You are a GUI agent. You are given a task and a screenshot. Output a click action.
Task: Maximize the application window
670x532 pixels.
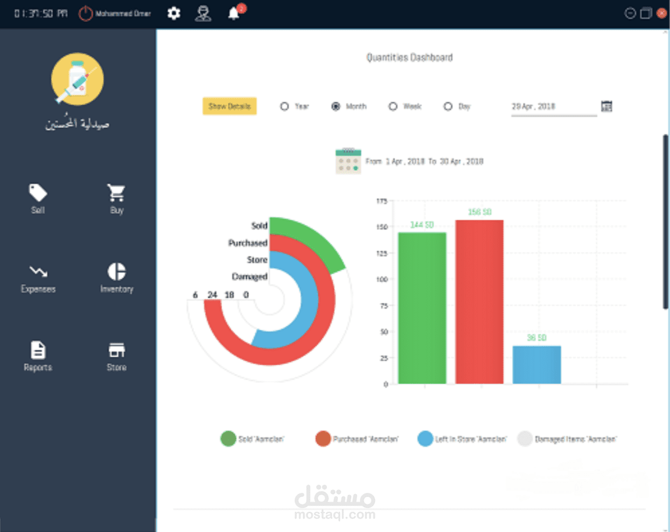[x=645, y=13]
